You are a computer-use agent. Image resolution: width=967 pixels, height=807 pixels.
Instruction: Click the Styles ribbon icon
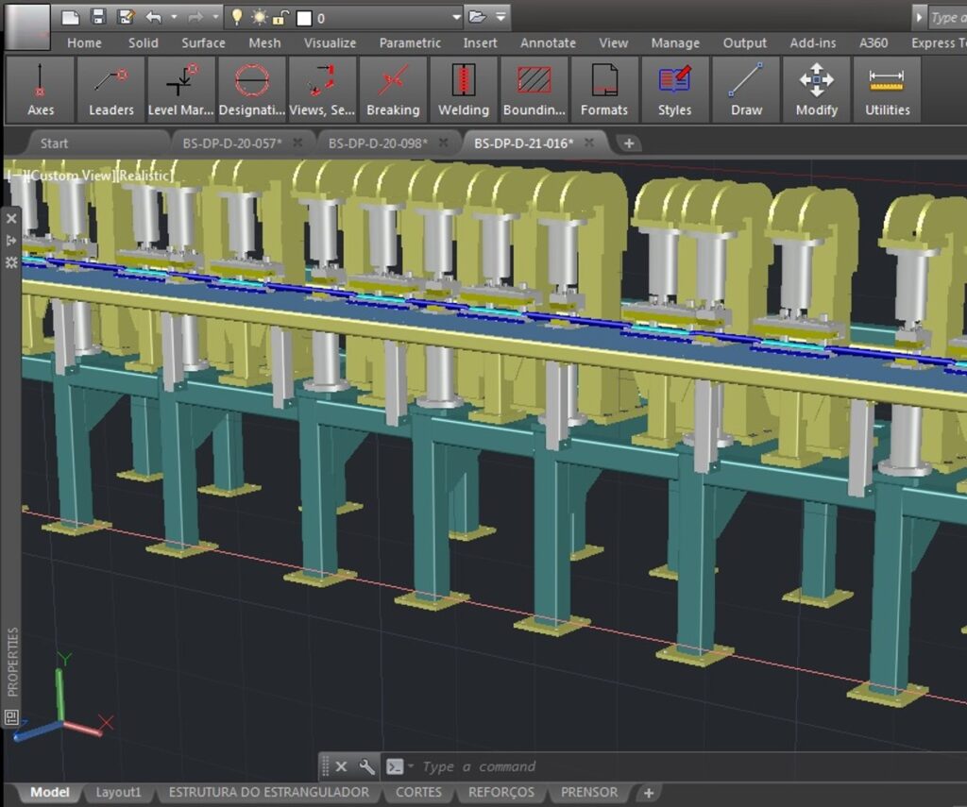[x=674, y=90]
